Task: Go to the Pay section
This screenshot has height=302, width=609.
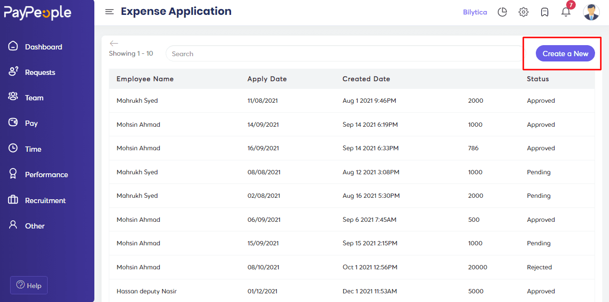Action: click(31, 123)
